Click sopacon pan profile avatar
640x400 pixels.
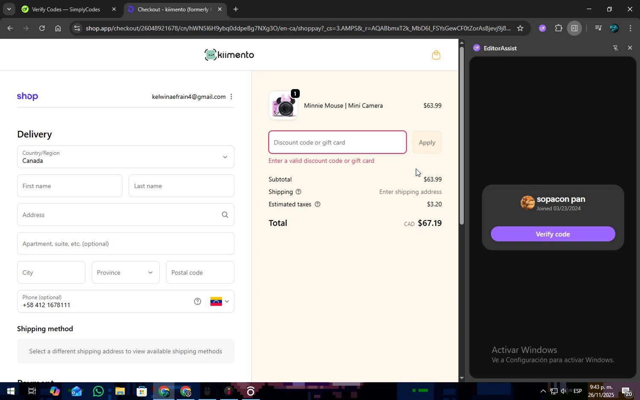tap(527, 203)
